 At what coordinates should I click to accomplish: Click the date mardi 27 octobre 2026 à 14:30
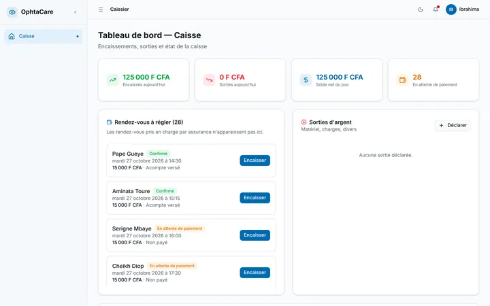tap(146, 160)
